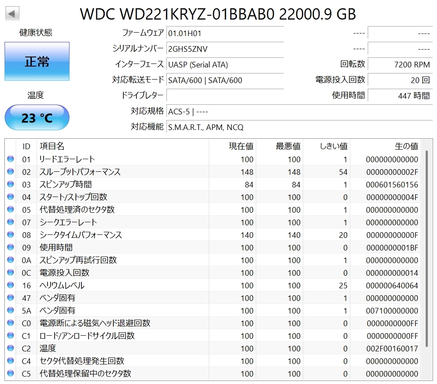Click the 生の値 column header
The image size is (437, 384).
pyautogui.click(x=386, y=146)
